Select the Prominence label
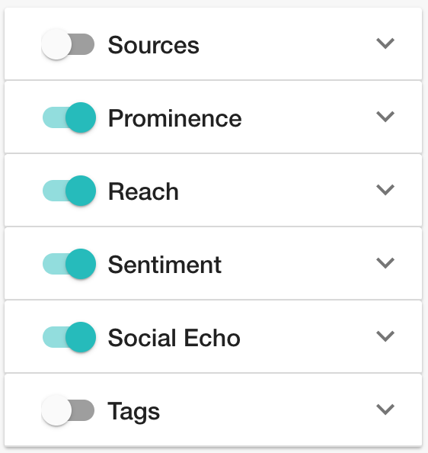428x453 pixels. coord(174,118)
